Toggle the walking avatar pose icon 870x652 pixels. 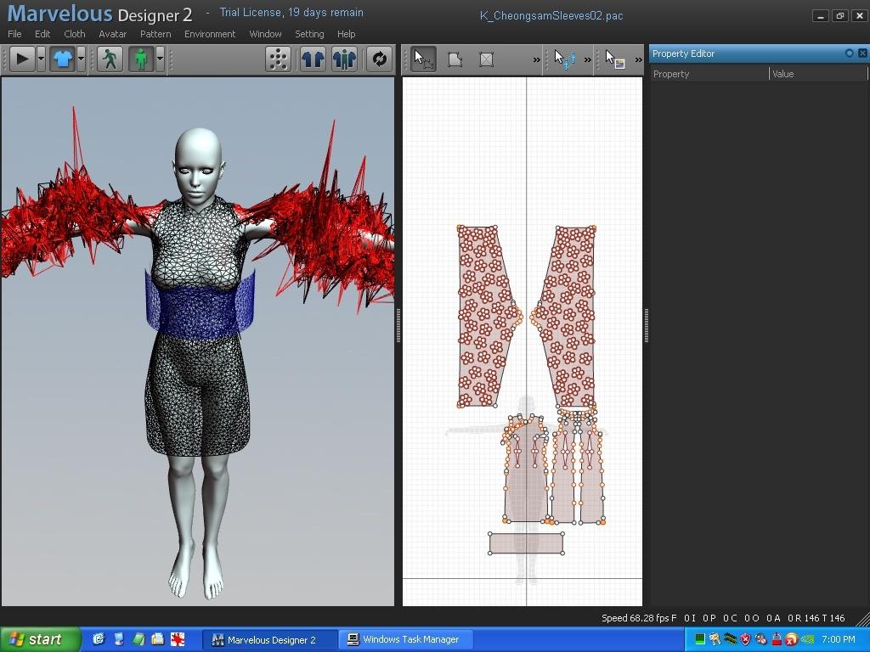point(109,59)
